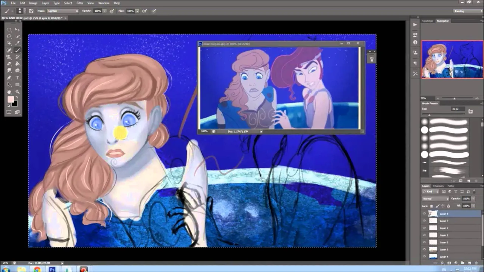Click the background color swatch
The width and height of the screenshot is (484, 272).
(15, 104)
